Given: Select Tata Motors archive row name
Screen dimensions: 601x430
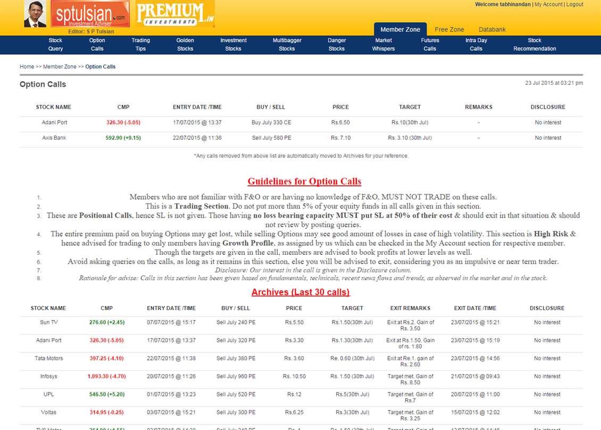Looking at the screenshot, I should [x=49, y=358].
